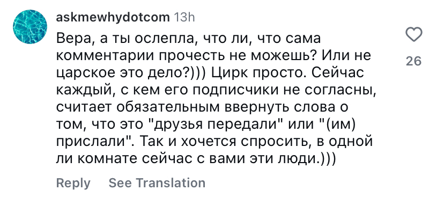Screen dimensions: 444x198
Task: Click the word "Вера" in the comment
Action: (74, 38)
